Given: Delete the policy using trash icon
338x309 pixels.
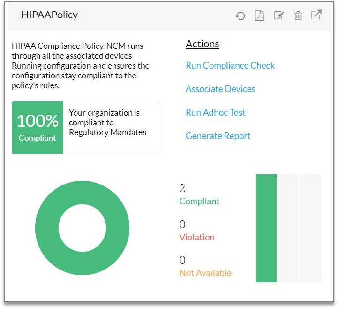Looking at the screenshot, I should (x=298, y=15).
